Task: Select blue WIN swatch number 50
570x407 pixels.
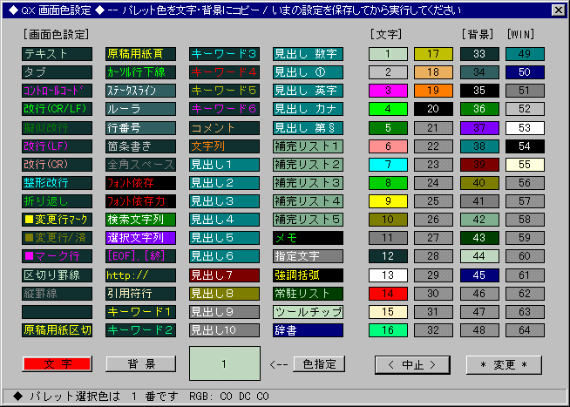Action: point(525,71)
